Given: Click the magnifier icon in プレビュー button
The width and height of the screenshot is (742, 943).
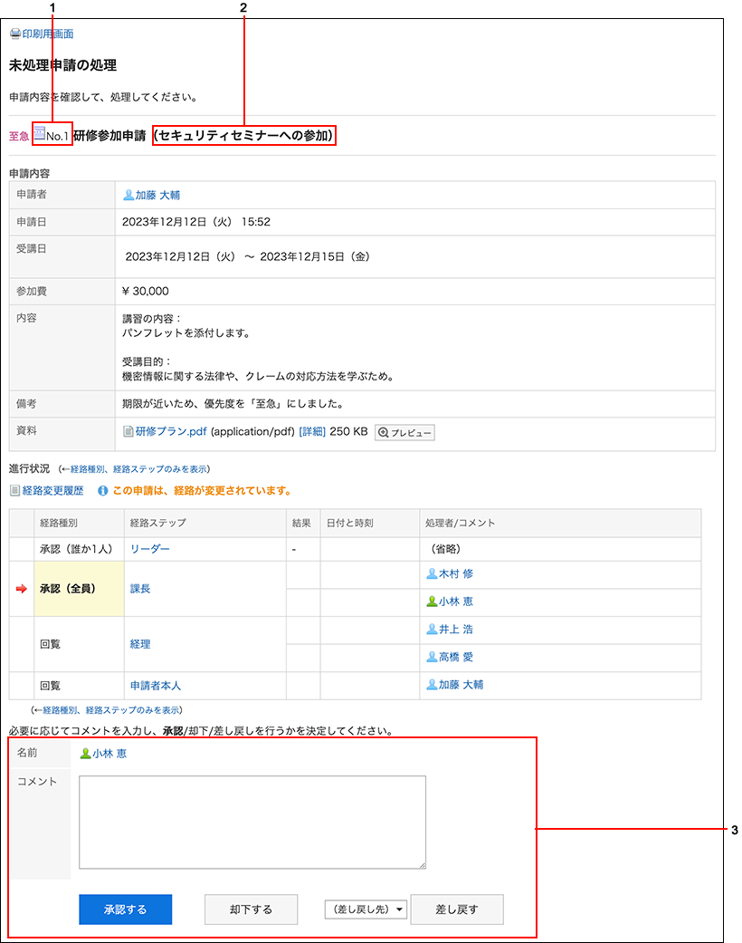Looking at the screenshot, I should click(384, 432).
